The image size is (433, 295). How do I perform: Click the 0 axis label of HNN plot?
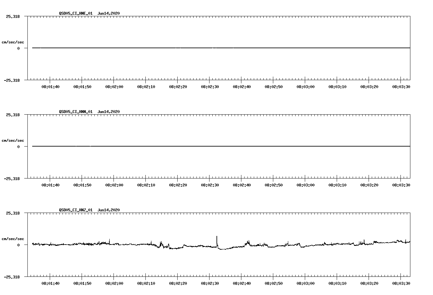coord(18,147)
